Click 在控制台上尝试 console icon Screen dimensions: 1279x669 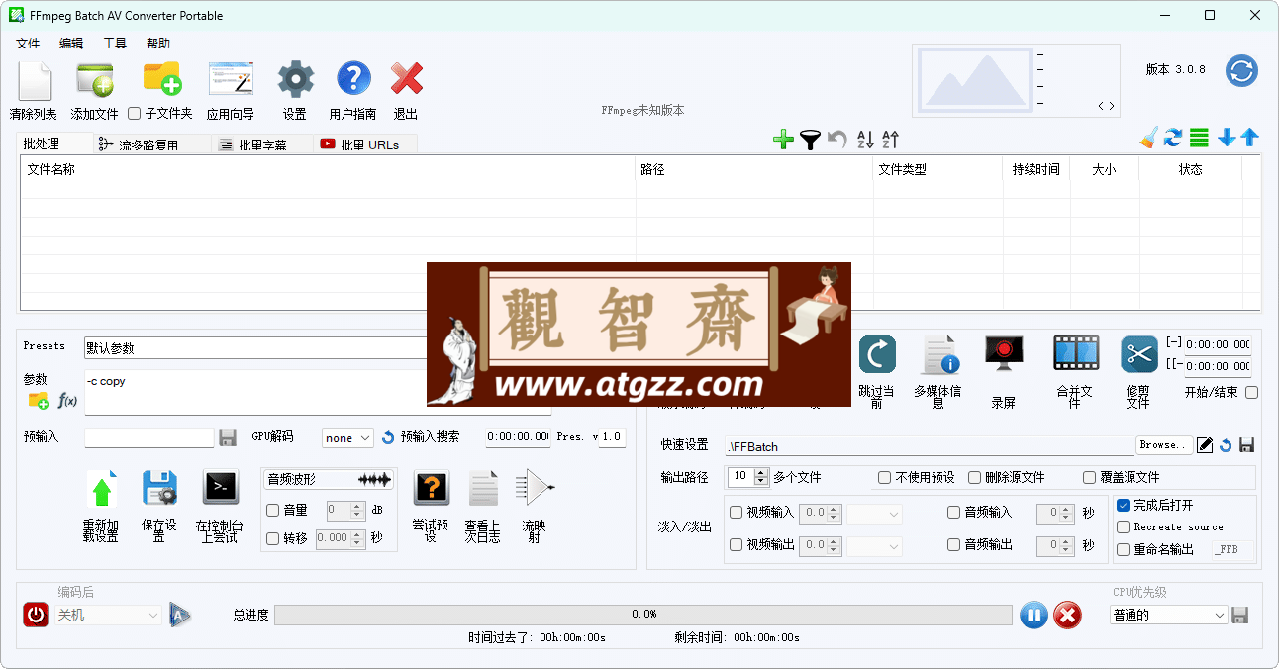(x=220, y=488)
